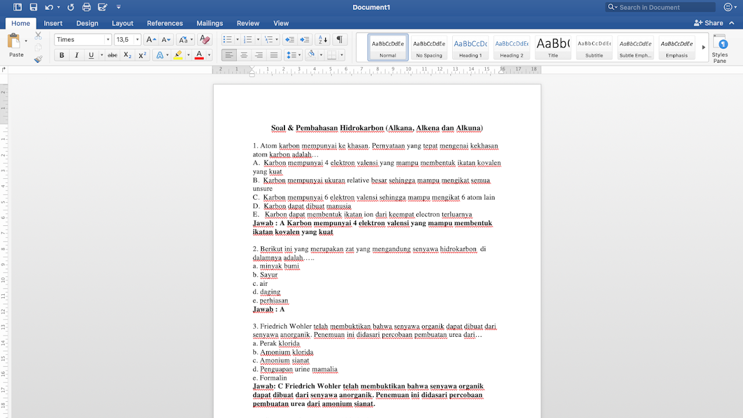Increase paragraph indent

(x=304, y=39)
